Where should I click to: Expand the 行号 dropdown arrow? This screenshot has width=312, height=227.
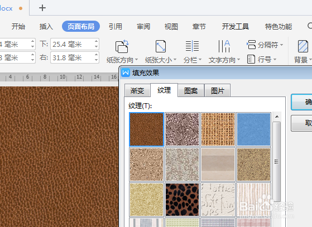click(x=275, y=59)
